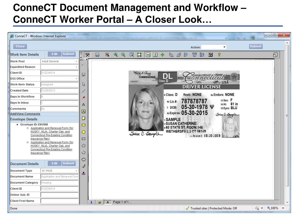This screenshot has width=296, height=222.
Task: Click Edit in Work Item Details
Action: [54, 54]
